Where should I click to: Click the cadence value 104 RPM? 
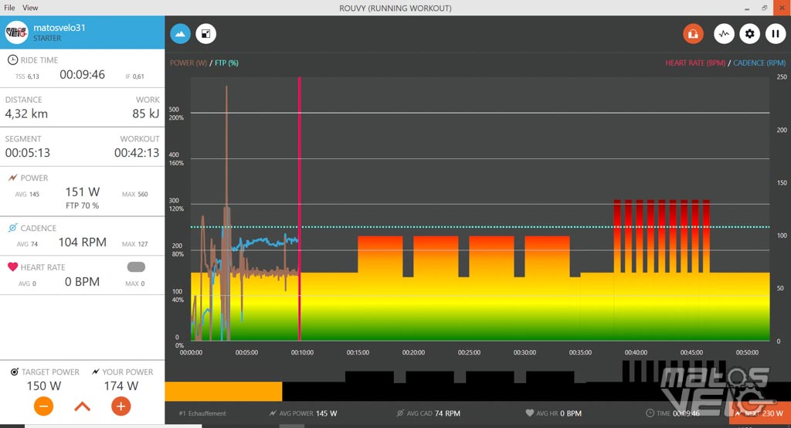[x=82, y=243]
